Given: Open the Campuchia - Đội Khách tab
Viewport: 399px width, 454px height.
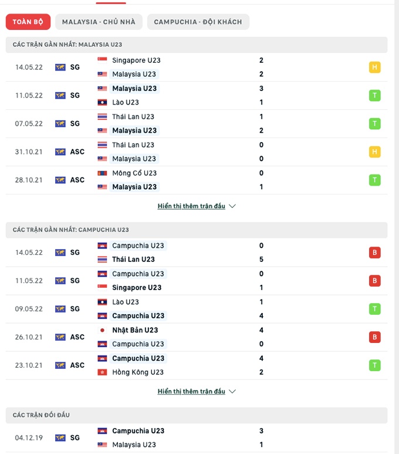Looking at the screenshot, I should 198,22.
